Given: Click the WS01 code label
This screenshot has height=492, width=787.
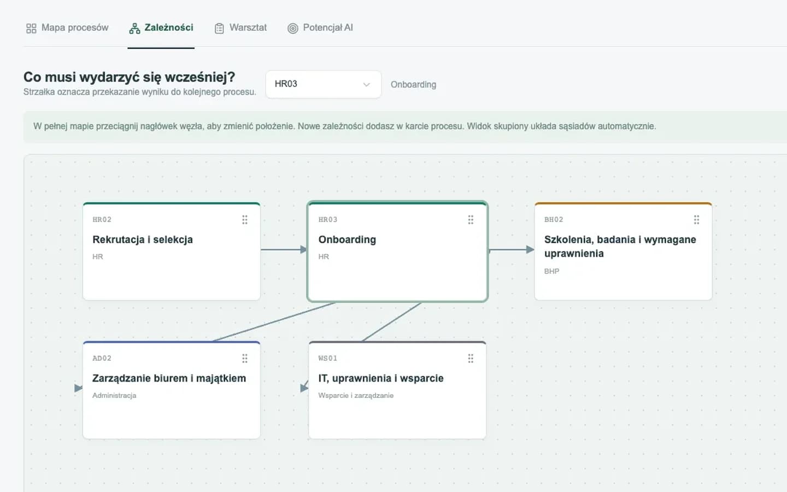Looking at the screenshot, I should pyautogui.click(x=328, y=359).
